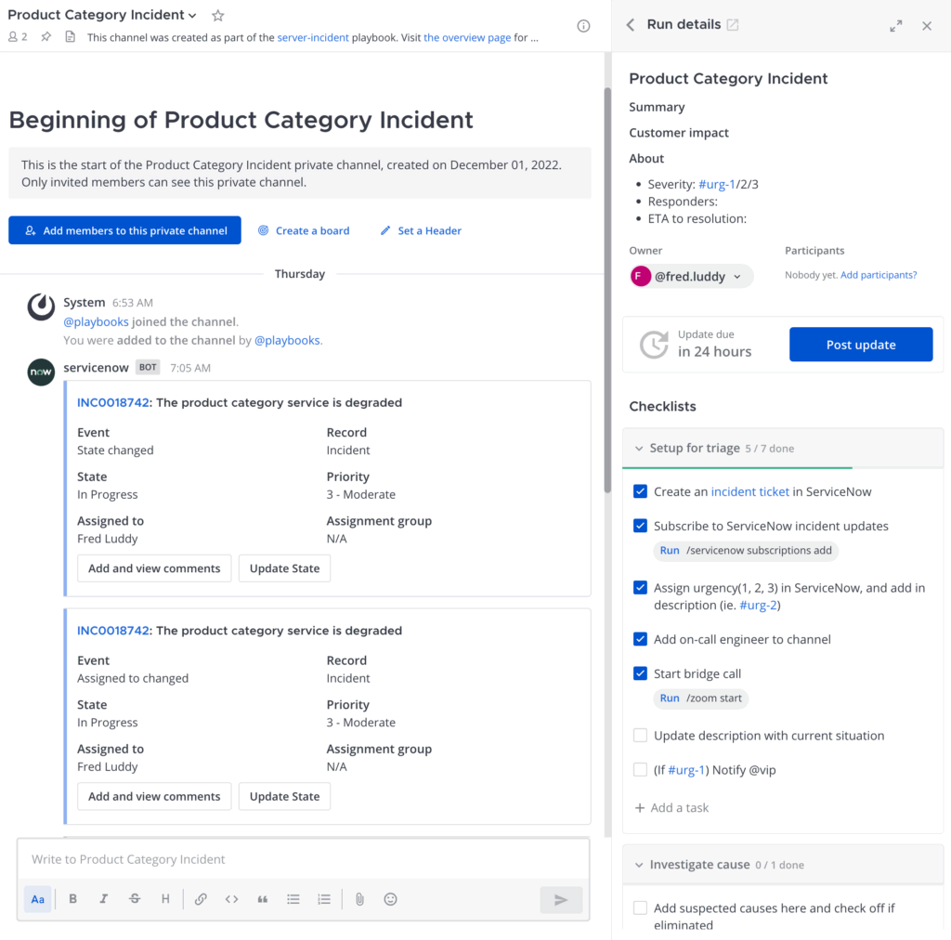Insert a bulleted list
This screenshot has height=940, width=951.
293,899
